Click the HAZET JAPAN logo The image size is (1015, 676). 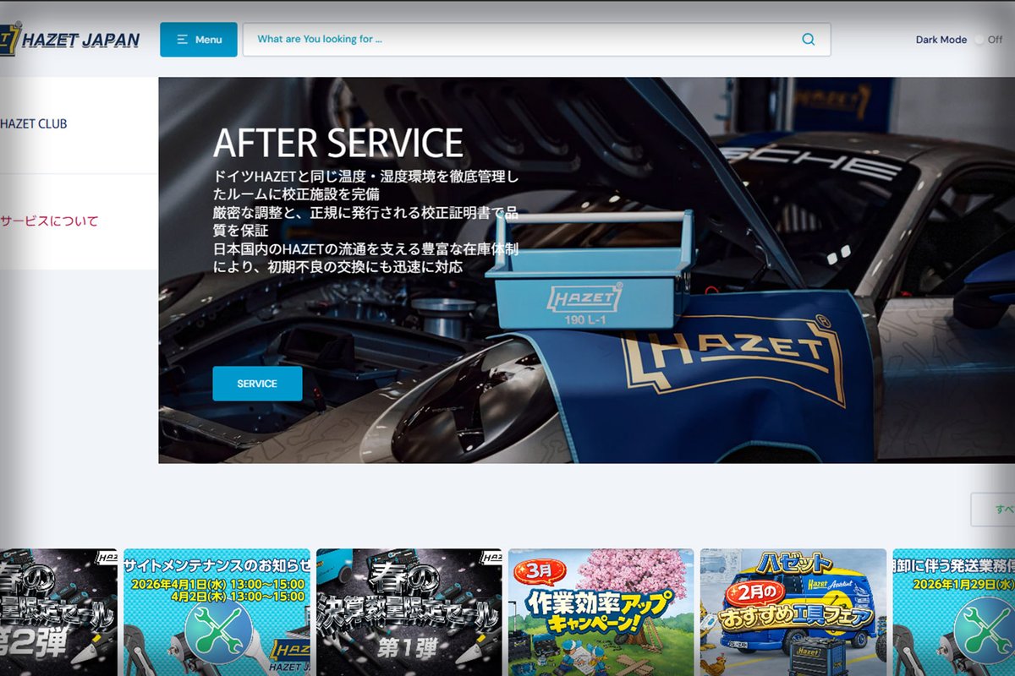(x=69, y=40)
